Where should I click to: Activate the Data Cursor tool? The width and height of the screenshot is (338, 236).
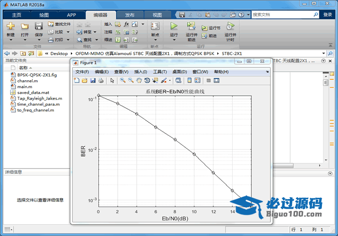click(155, 81)
